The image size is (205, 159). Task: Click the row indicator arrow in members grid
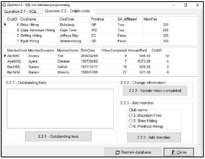pyautogui.click(x=5, y=55)
